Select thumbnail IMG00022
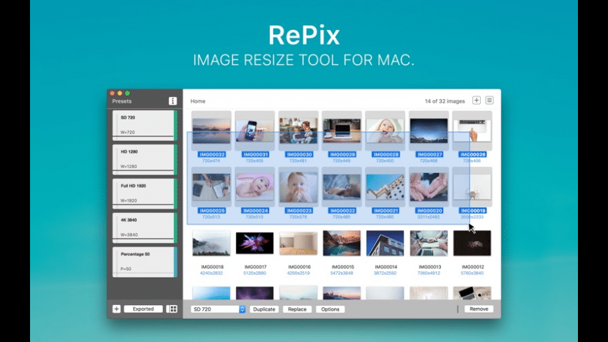Viewport: 608px width, 342px height. (x=342, y=187)
